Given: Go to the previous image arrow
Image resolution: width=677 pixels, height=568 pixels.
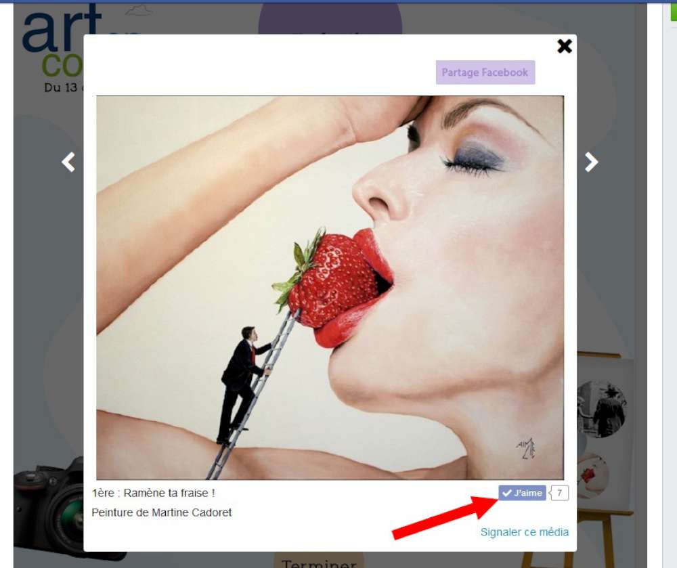Looking at the screenshot, I should [68, 162].
